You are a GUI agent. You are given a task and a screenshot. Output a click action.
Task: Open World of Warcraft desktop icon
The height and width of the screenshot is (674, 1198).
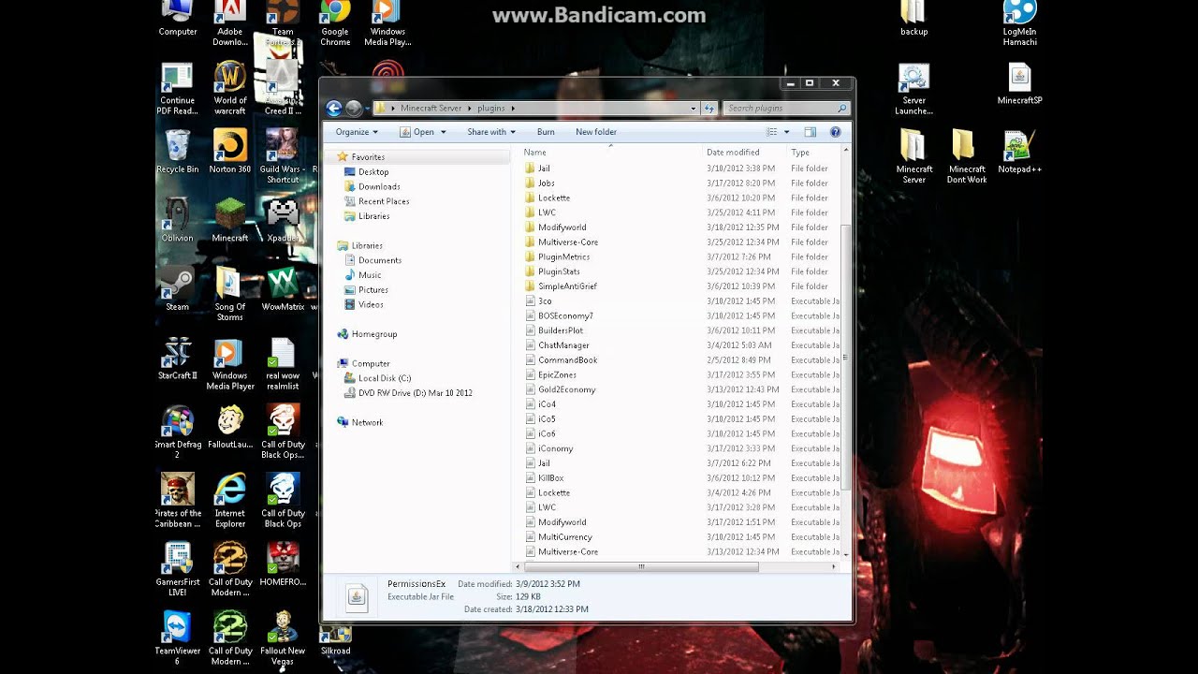(229, 89)
